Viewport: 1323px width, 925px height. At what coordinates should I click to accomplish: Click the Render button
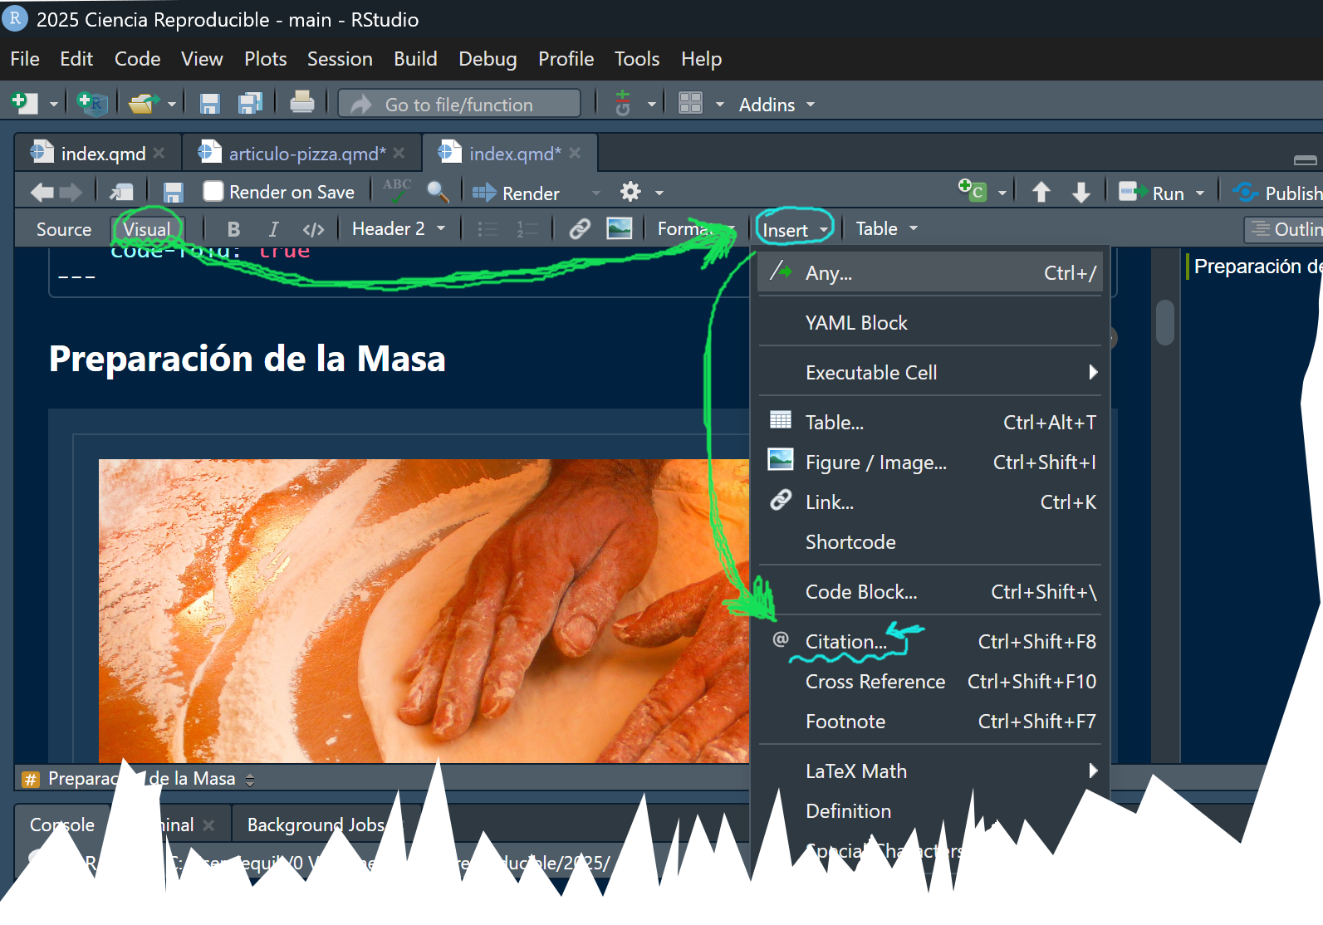(x=518, y=193)
